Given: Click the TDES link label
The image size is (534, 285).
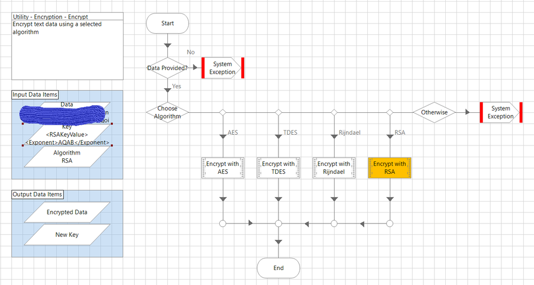Looking at the screenshot, I should point(290,133).
